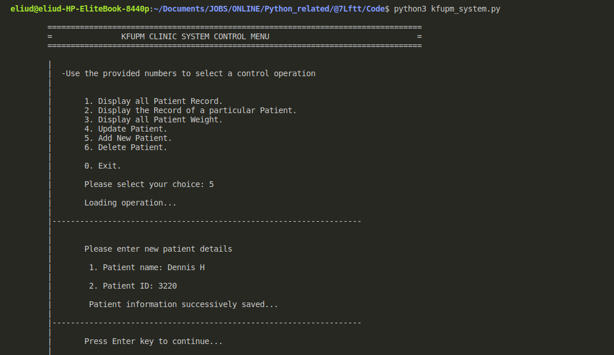The image size is (614, 355).
Task: Select line '5. Add New Patient.'
Action: click(128, 138)
